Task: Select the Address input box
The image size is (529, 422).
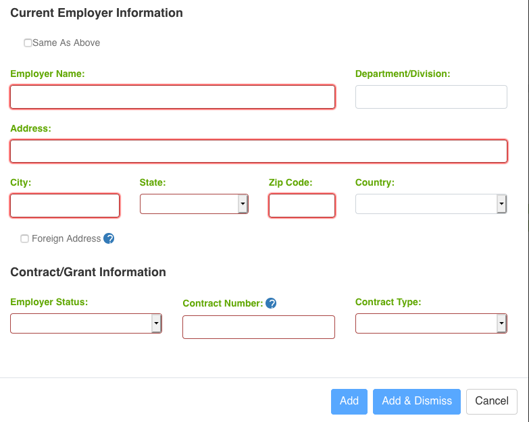Action: (258, 151)
